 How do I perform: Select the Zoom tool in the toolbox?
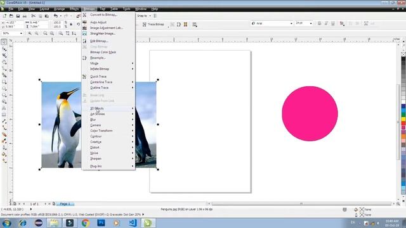pos(4,62)
